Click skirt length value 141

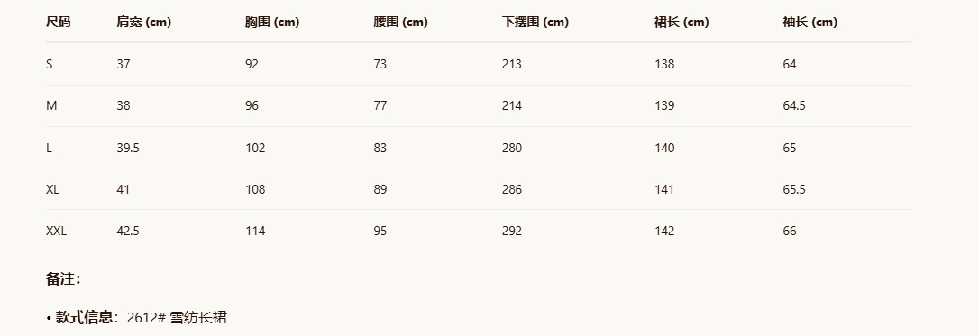tap(664, 189)
